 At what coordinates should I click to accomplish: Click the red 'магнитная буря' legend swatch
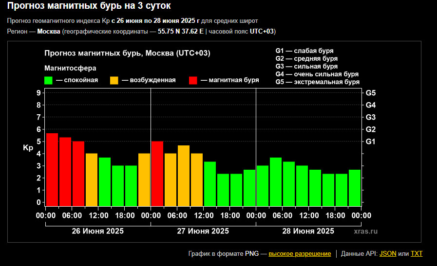(193, 80)
